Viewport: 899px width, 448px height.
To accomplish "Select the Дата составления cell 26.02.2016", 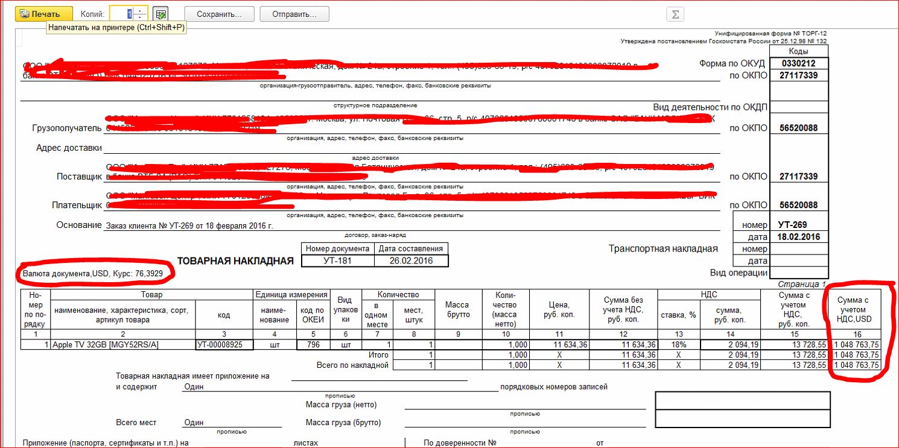I will point(411,260).
